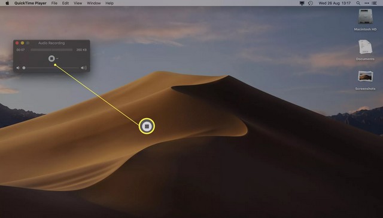Open Spotlight search magnifier icon
This screenshot has width=383, height=218.
point(358,3)
